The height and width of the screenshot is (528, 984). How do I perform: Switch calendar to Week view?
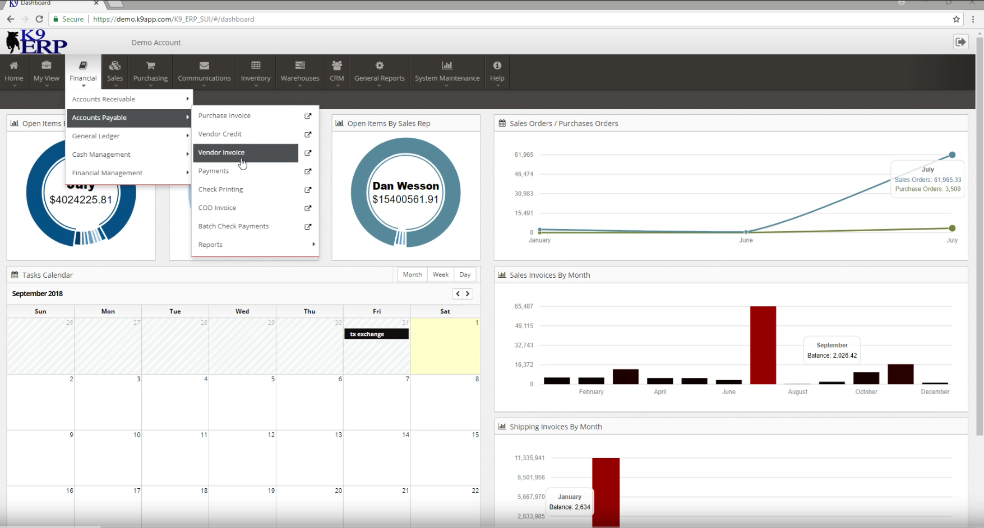[x=441, y=274]
